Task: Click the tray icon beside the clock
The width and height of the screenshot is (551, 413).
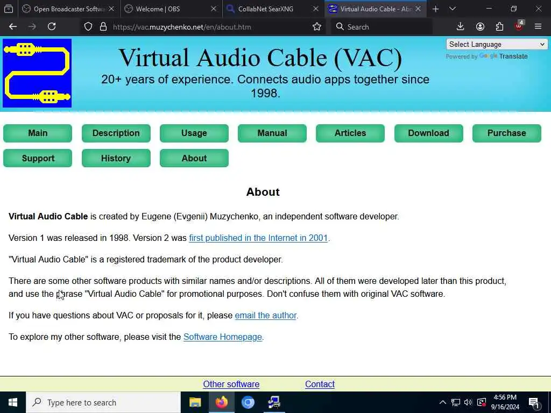Action: 482,402
